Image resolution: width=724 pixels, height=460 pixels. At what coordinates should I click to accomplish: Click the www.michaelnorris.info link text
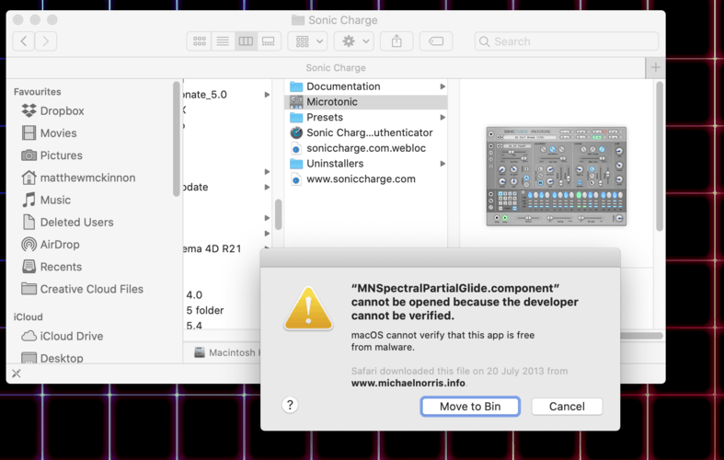408,384
